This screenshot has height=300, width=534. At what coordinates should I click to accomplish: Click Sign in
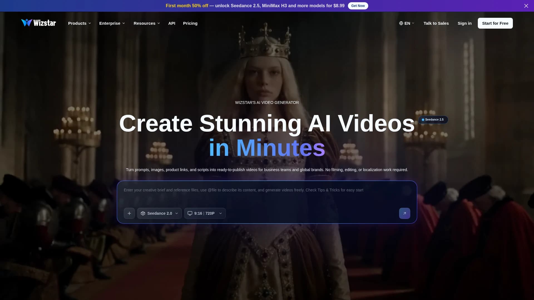tap(464, 23)
